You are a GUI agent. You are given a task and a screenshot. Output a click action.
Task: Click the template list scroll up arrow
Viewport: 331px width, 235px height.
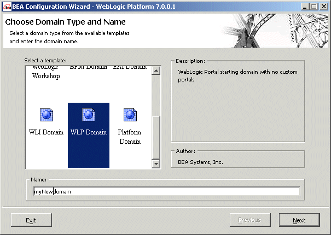coord(156,70)
